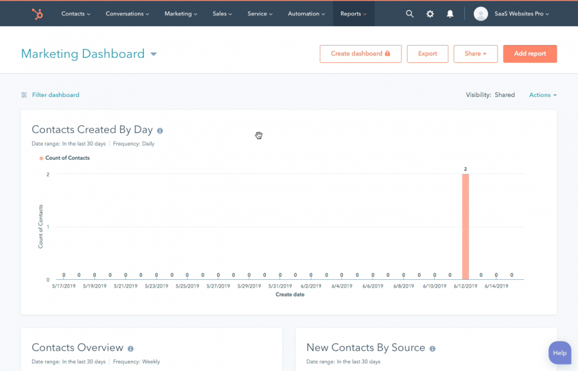Open HubSpot settings gear
Image resolution: width=578 pixels, height=371 pixels.
430,13
